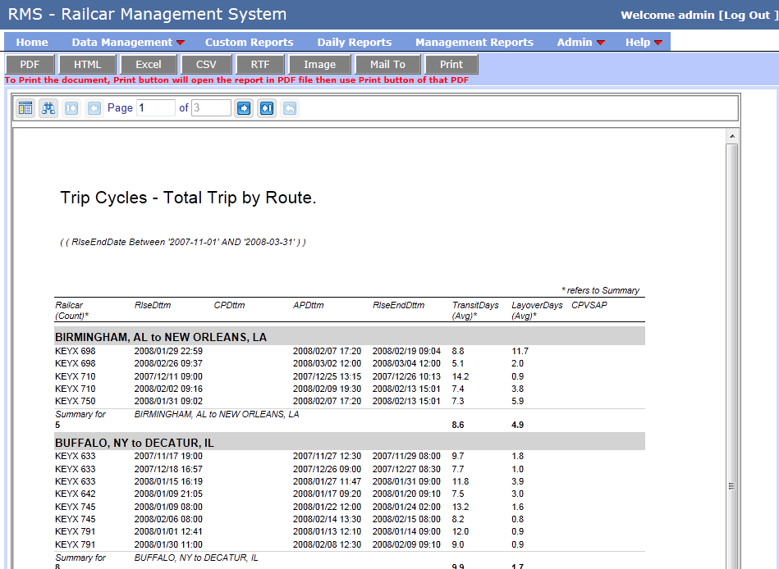Open the Custom Reports menu
The width and height of the screenshot is (779, 569).
[x=249, y=42]
